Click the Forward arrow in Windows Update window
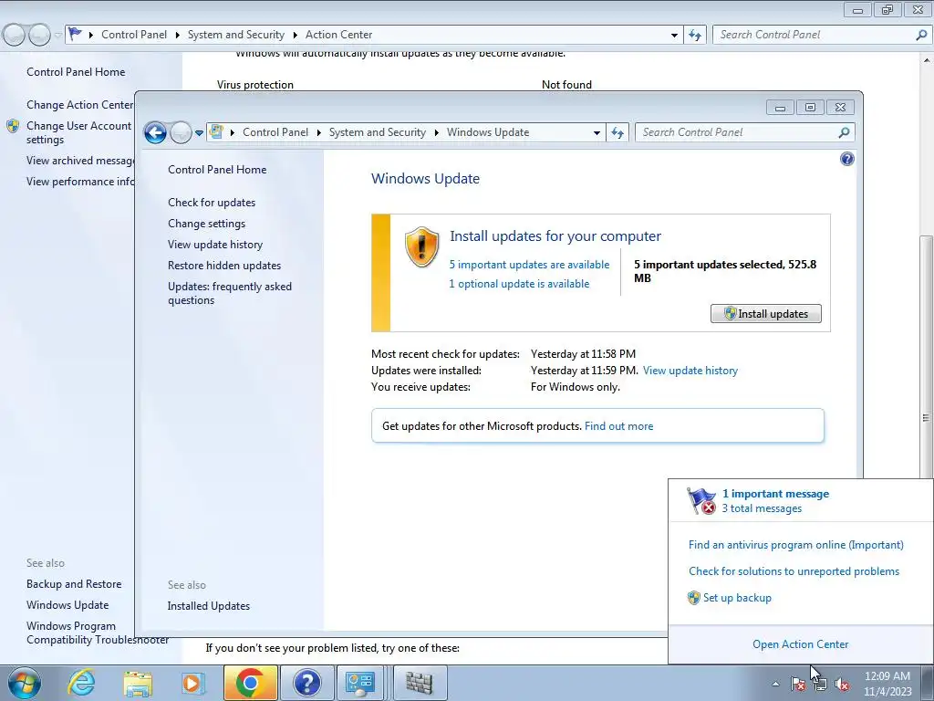934x701 pixels. [181, 132]
